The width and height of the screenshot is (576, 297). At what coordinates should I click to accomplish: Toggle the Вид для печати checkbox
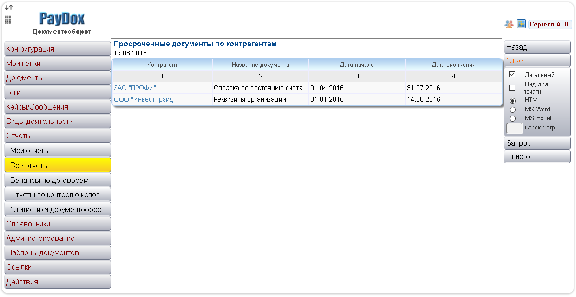click(x=512, y=88)
